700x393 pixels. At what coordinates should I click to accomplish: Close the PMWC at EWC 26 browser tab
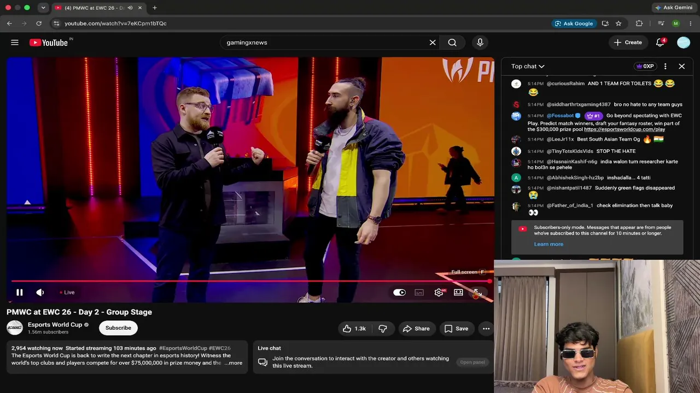pos(140,8)
